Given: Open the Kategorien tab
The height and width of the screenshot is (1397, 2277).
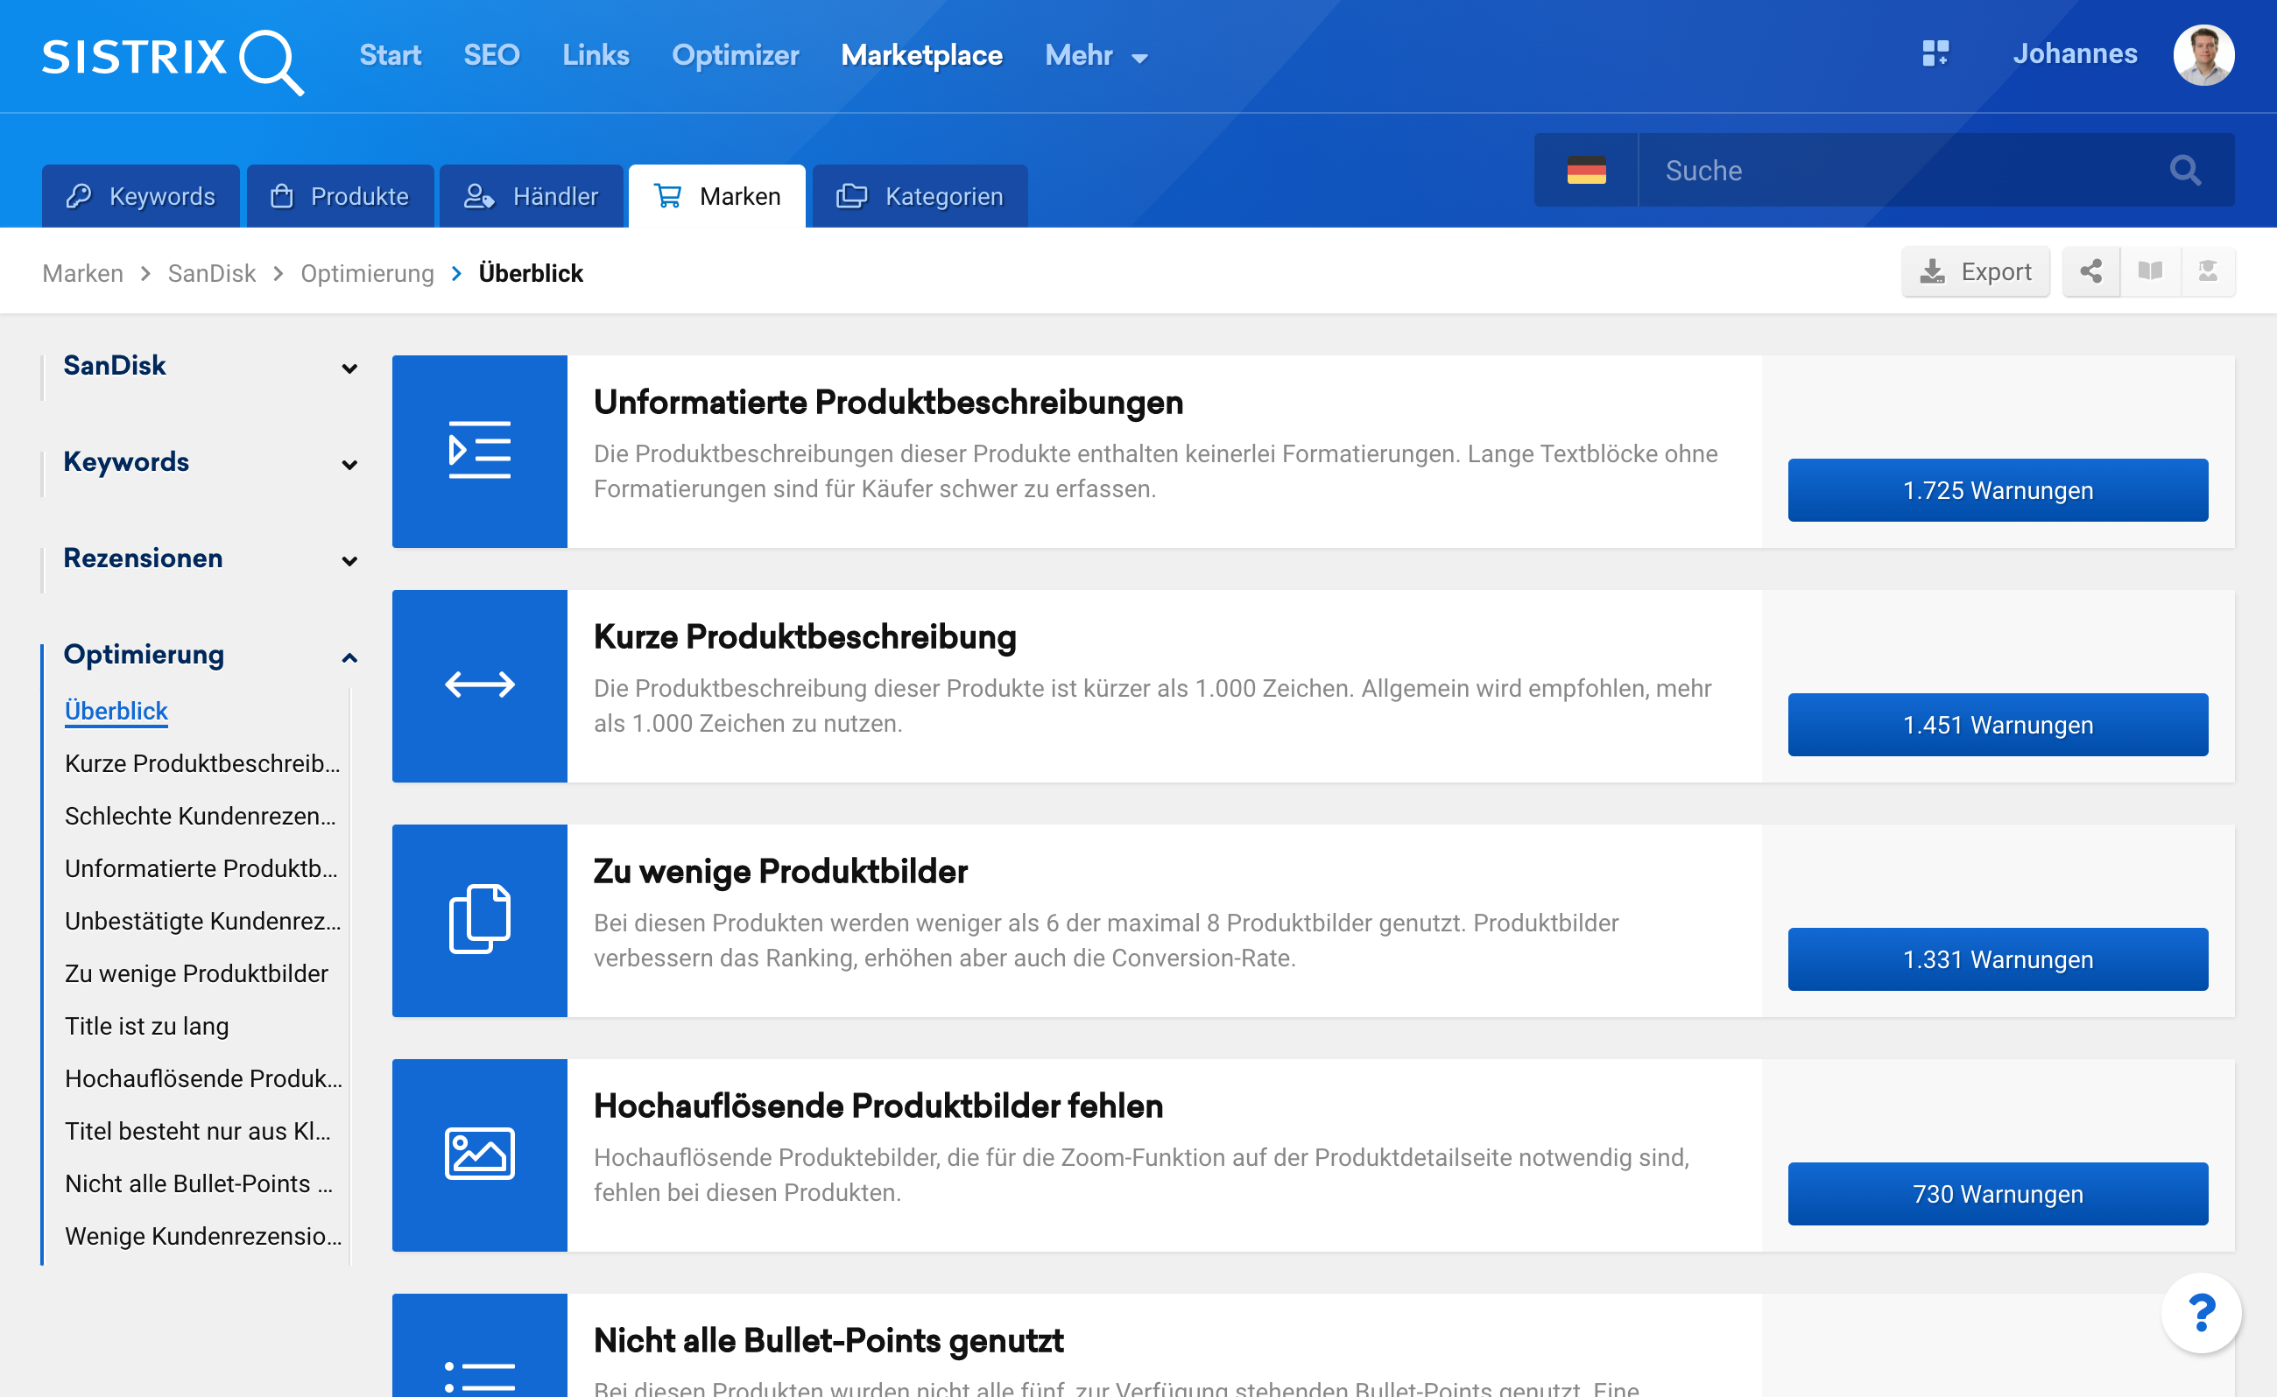Looking at the screenshot, I should (920, 196).
